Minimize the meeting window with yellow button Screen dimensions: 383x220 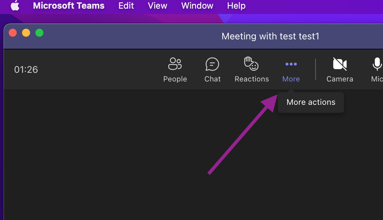[x=26, y=33]
